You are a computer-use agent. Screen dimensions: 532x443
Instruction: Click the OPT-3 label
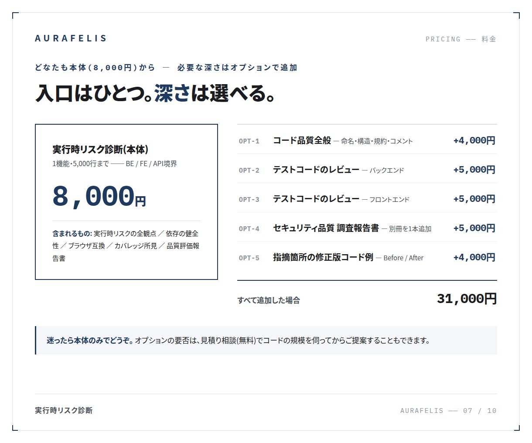pyautogui.click(x=249, y=200)
